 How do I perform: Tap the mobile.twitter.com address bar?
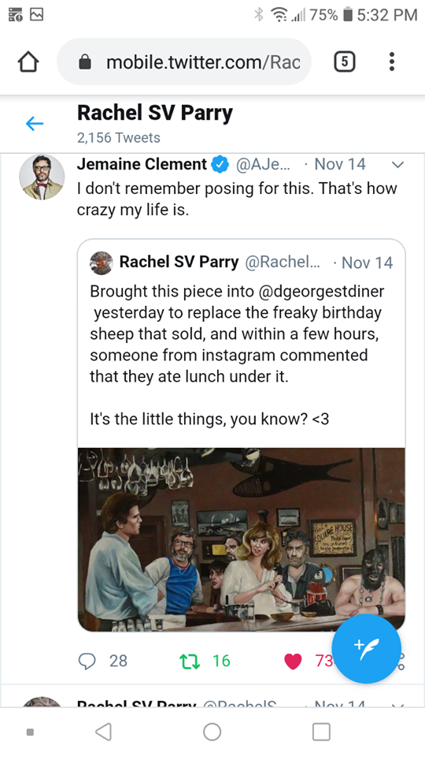coord(184,62)
